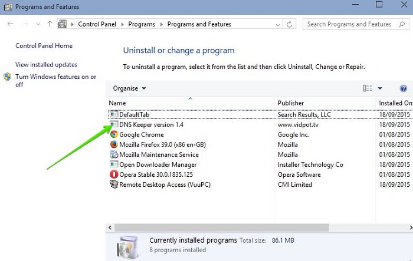
Task: Click publisher www.vidpot.tv cell
Action: [298, 124]
